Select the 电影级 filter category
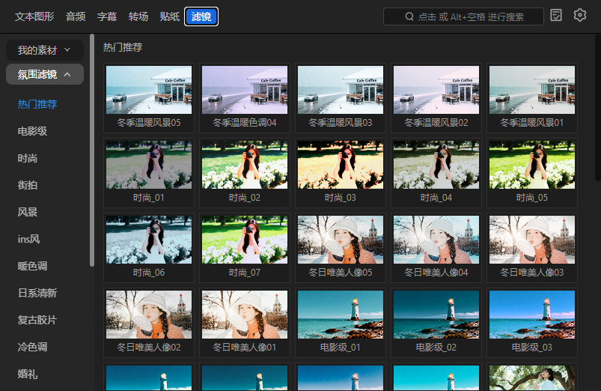 click(x=32, y=131)
